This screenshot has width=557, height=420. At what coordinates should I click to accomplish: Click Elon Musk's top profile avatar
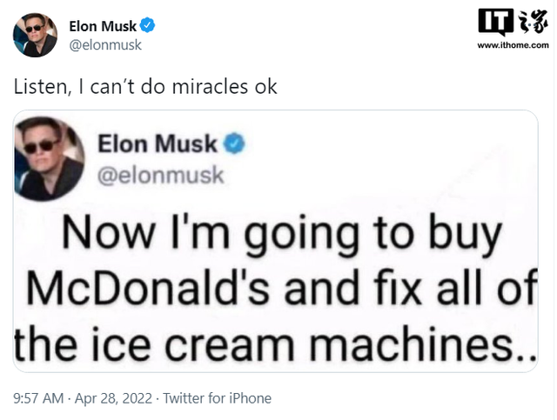pyautogui.click(x=35, y=35)
